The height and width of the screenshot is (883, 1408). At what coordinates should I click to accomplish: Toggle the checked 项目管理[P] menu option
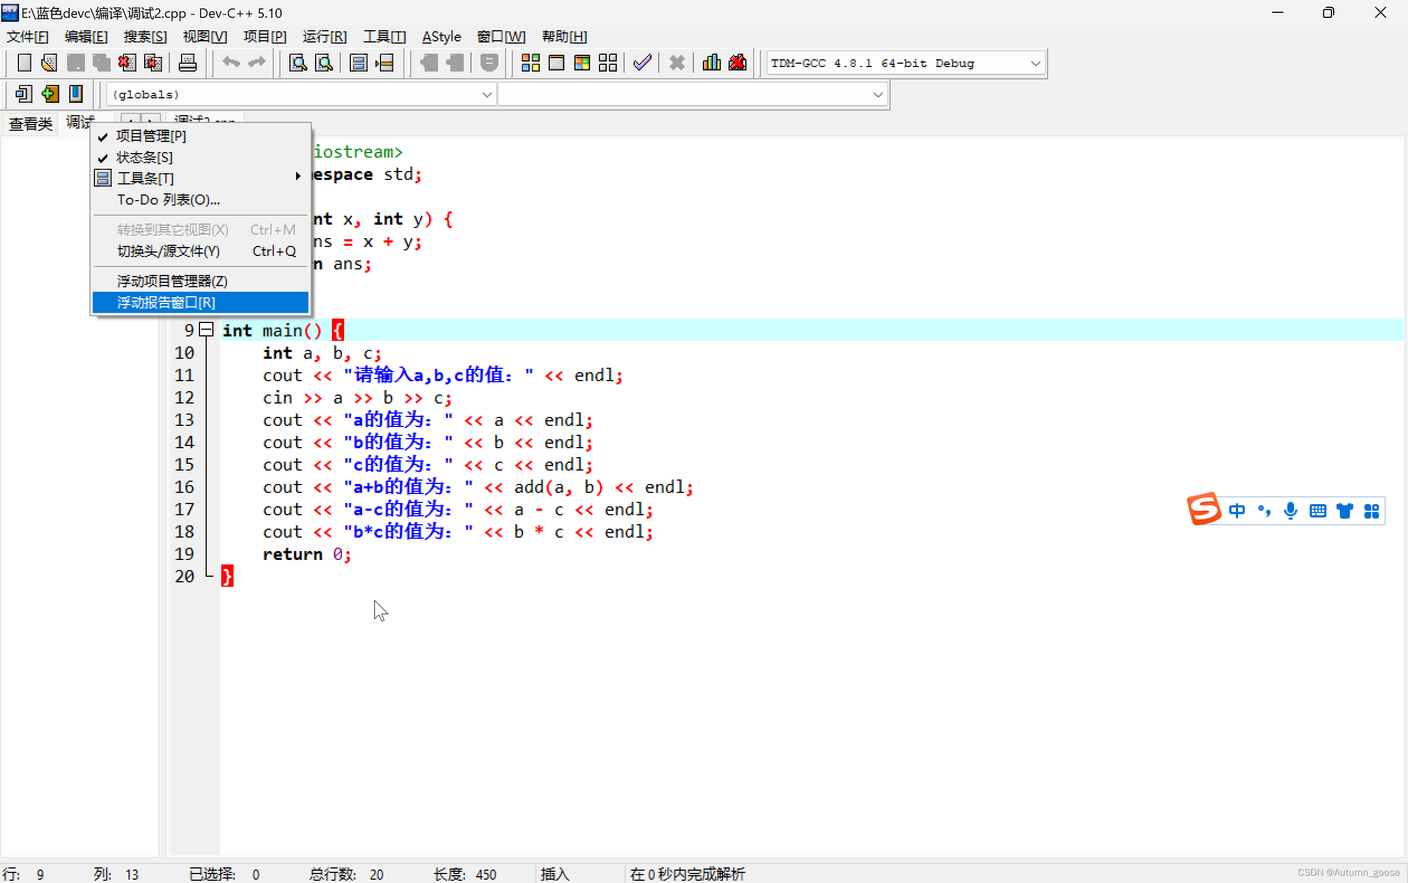click(x=151, y=136)
